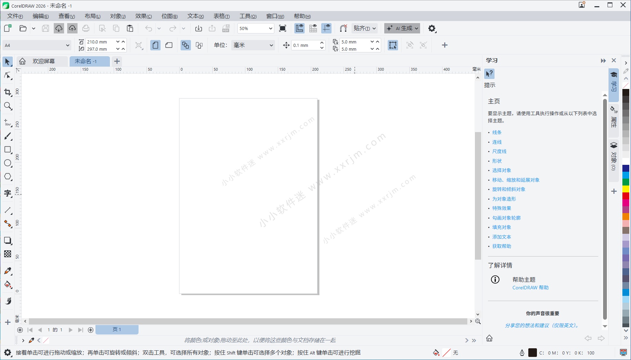
Task: Select the Shape tool below the pick tool
Action: pos(8,76)
